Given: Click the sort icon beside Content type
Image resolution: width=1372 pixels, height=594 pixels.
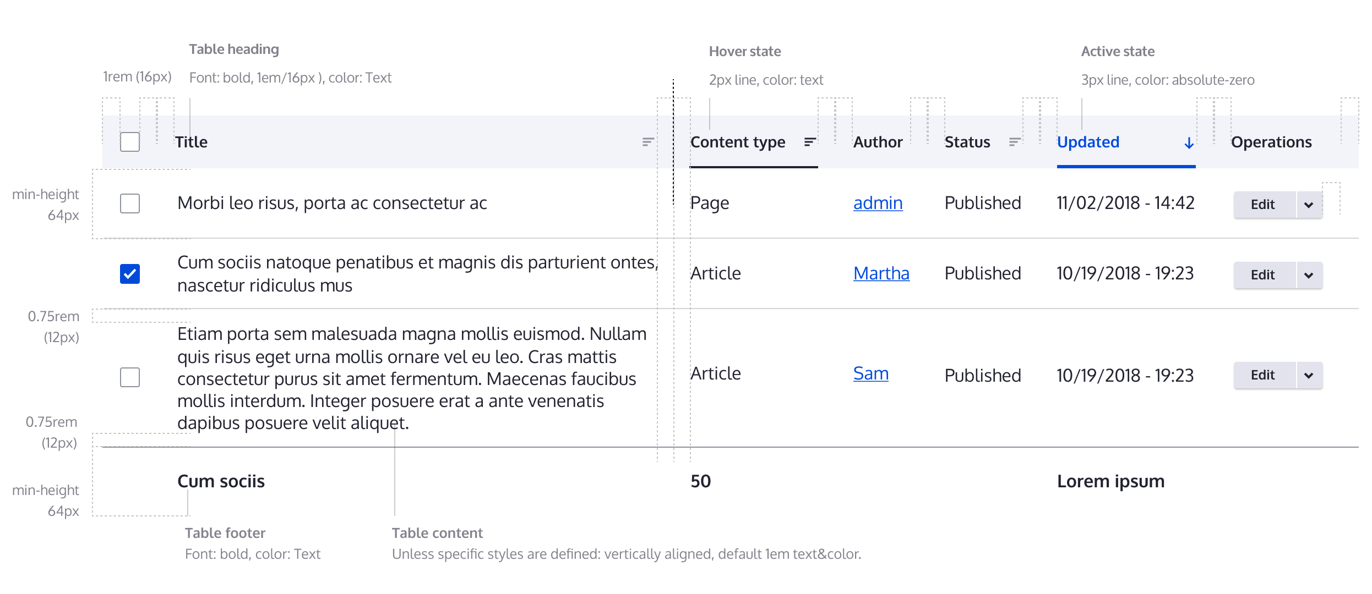Looking at the screenshot, I should 809,142.
